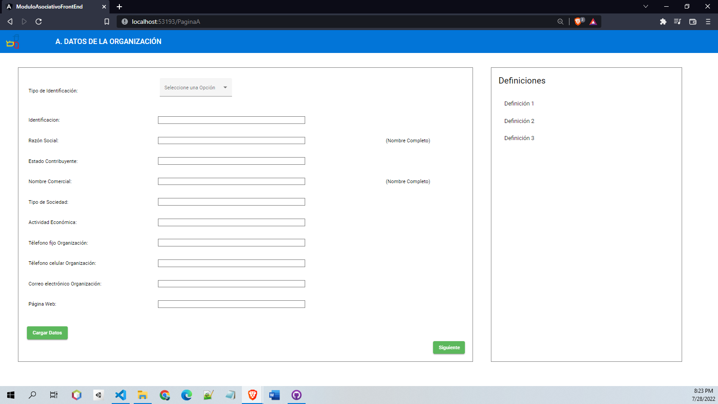Click '(Nombre Completo)' hint beside Nombre Comercial
Screen dimensions: 718x404
[x=408, y=181]
